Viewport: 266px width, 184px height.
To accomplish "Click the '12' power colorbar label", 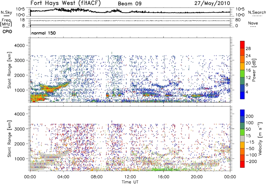I will (x=248, y=78).
